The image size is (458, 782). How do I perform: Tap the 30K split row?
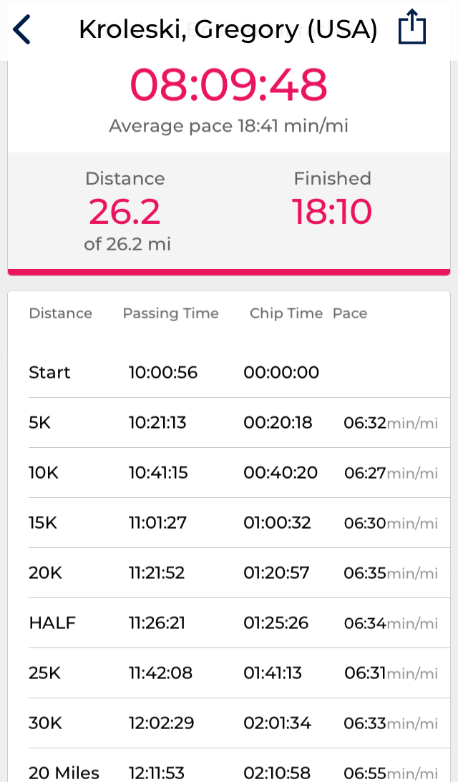point(229,723)
